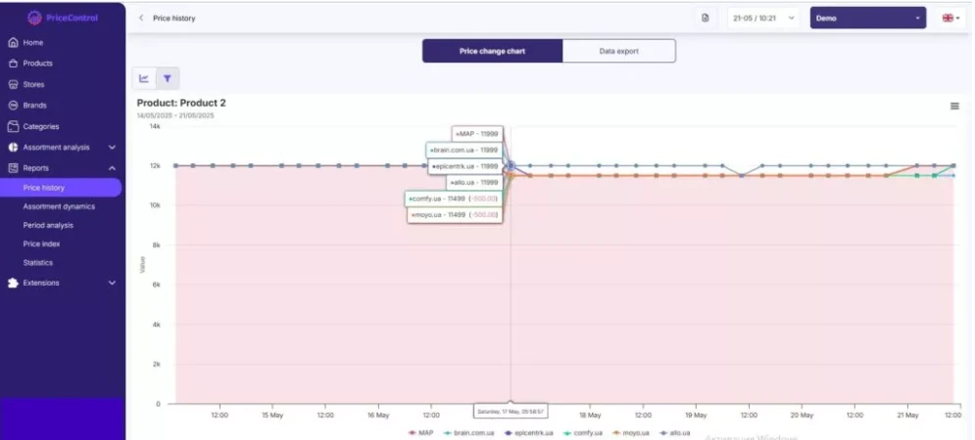Image resolution: width=975 pixels, height=440 pixels.
Task: Expand the Extensions menu chevron
Action: coord(112,283)
